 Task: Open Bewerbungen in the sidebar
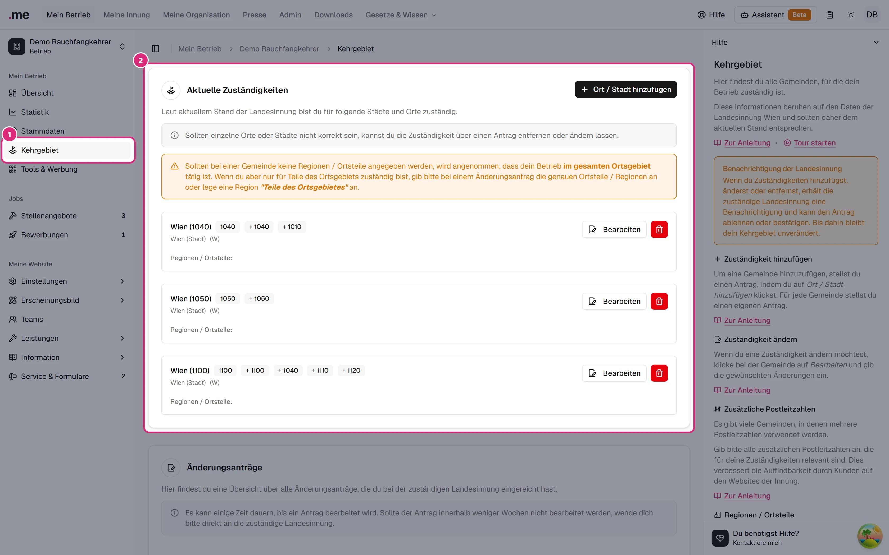tap(68, 235)
